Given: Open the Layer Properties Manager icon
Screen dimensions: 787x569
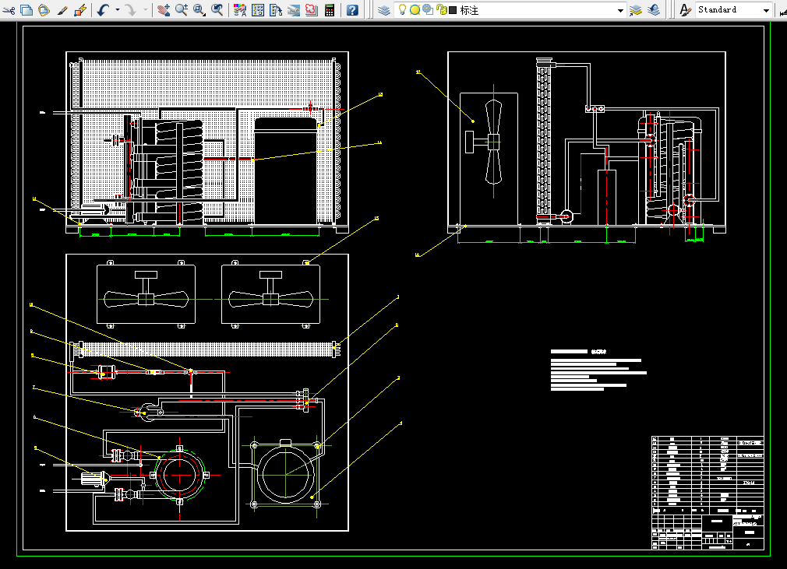Looking at the screenshot, I should pyautogui.click(x=384, y=9).
